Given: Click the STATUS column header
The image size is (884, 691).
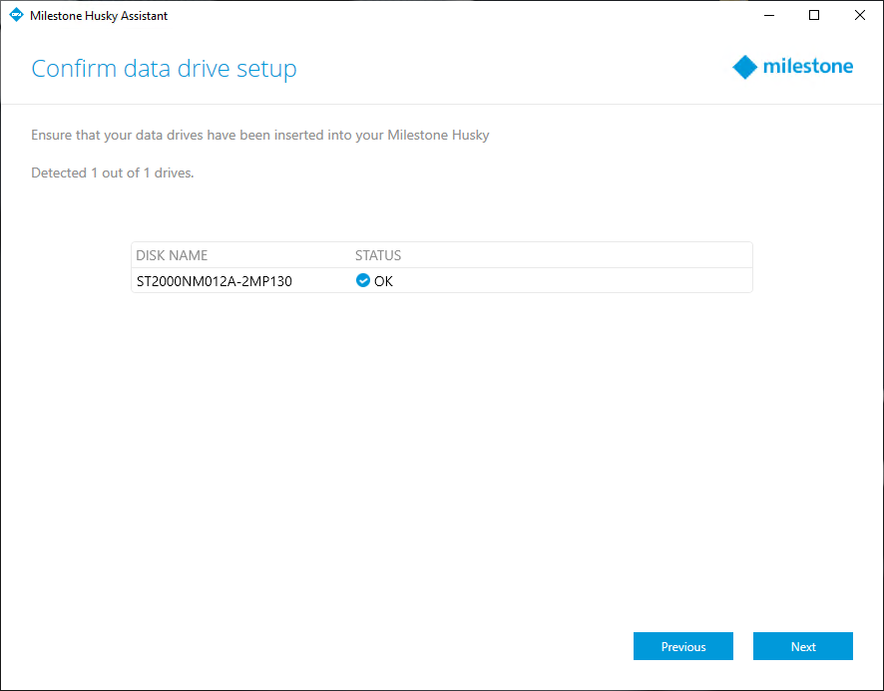Looking at the screenshot, I should pos(378,255).
